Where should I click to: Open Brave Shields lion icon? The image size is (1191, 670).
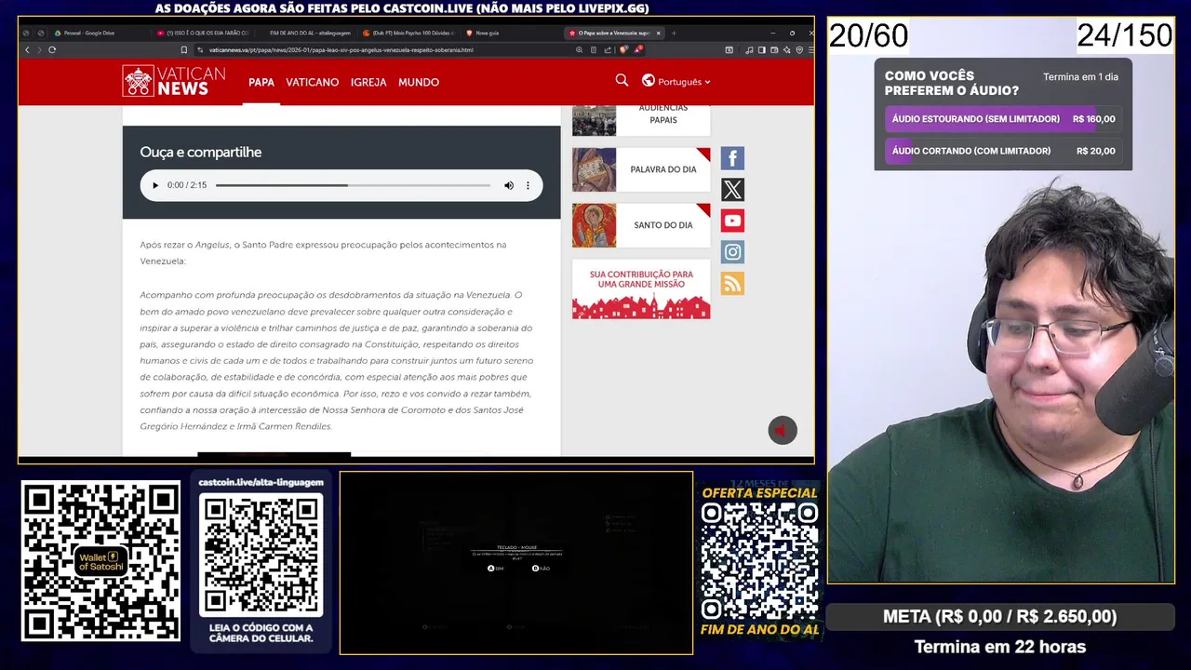pyautogui.click(x=622, y=49)
